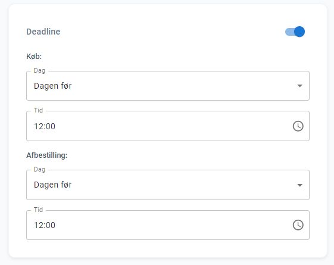Focus the Afbestilling Tid input field
The image size is (334, 265).
click(168, 225)
